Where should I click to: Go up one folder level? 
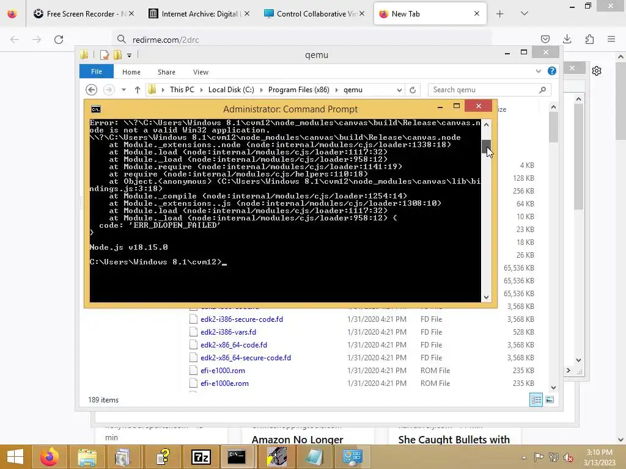138,90
